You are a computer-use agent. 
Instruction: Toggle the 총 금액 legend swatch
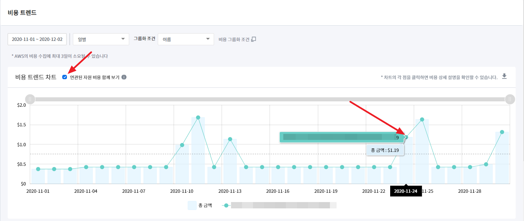[192, 205]
